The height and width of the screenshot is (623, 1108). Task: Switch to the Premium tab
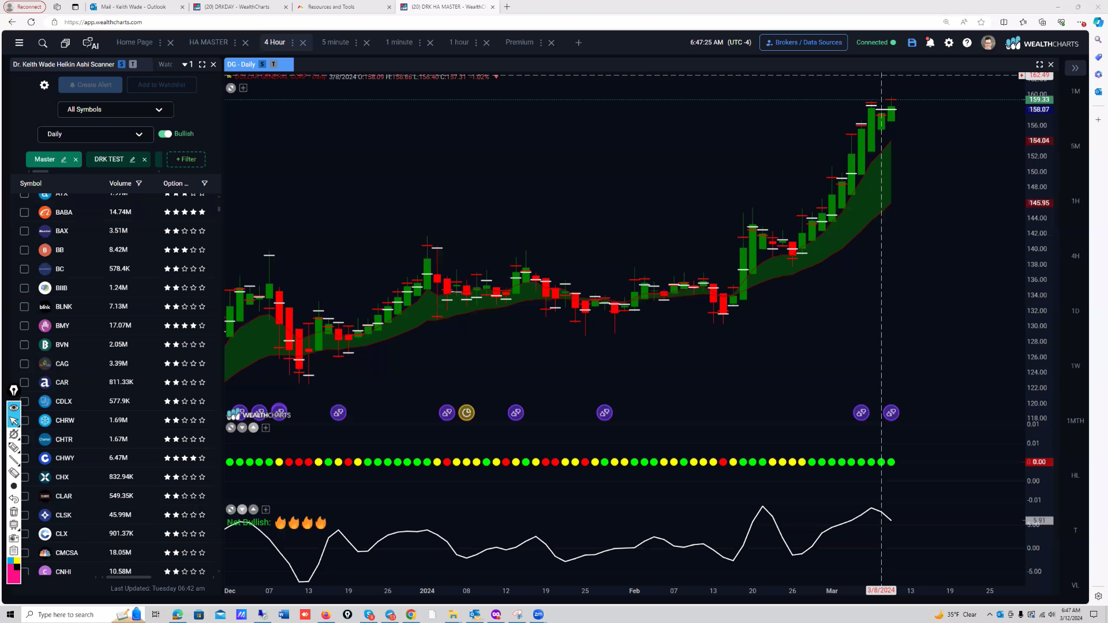[x=519, y=42]
